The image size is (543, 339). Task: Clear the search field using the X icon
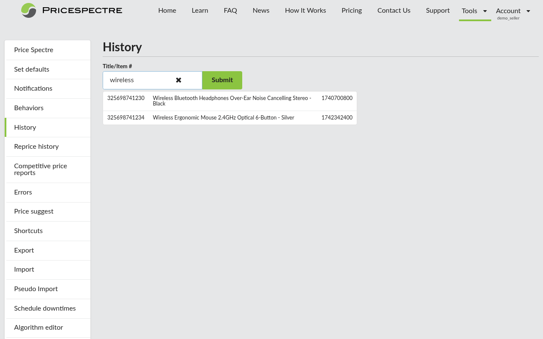[x=178, y=80]
